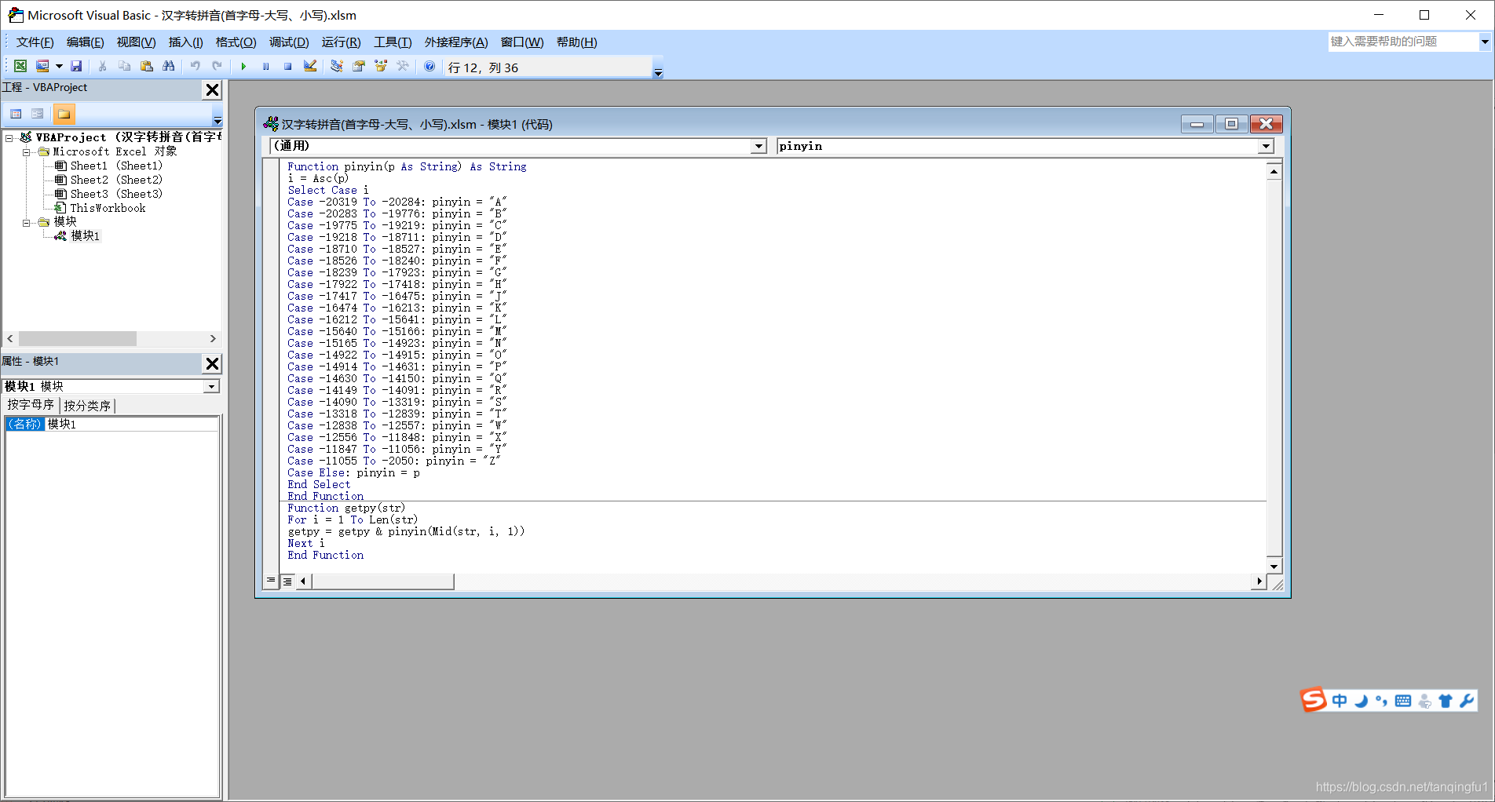This screenshot has height=802, width=1495.
Task: Click View Object icon in project panel
Action: [37, 114]
